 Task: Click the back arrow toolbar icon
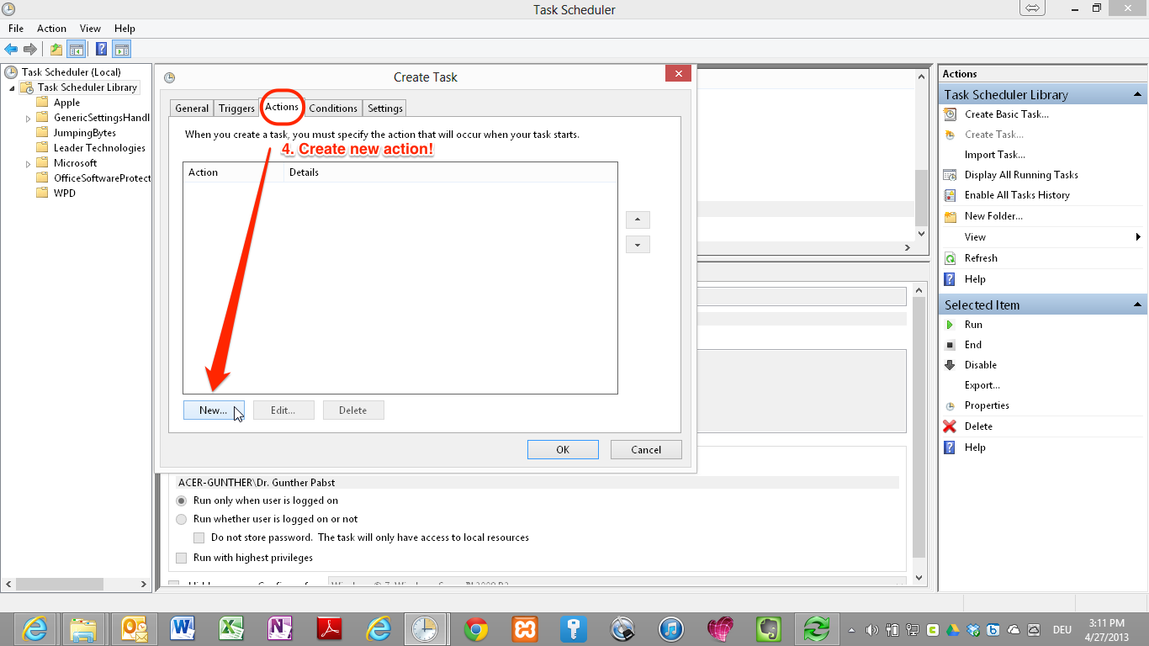click(11, 50)
